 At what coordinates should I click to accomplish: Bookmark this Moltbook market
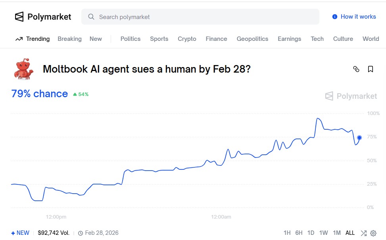click(x=371, y=69)
